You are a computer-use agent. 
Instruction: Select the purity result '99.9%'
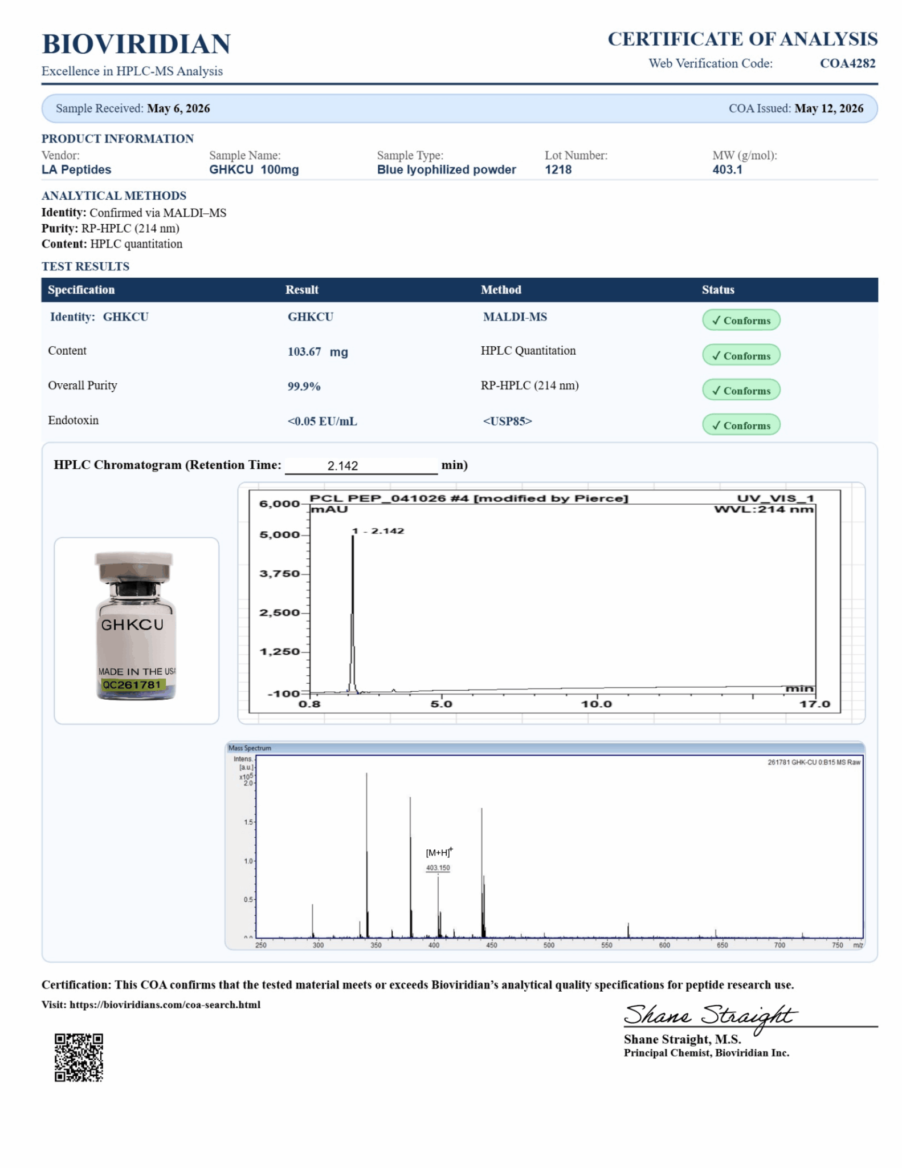304,387
